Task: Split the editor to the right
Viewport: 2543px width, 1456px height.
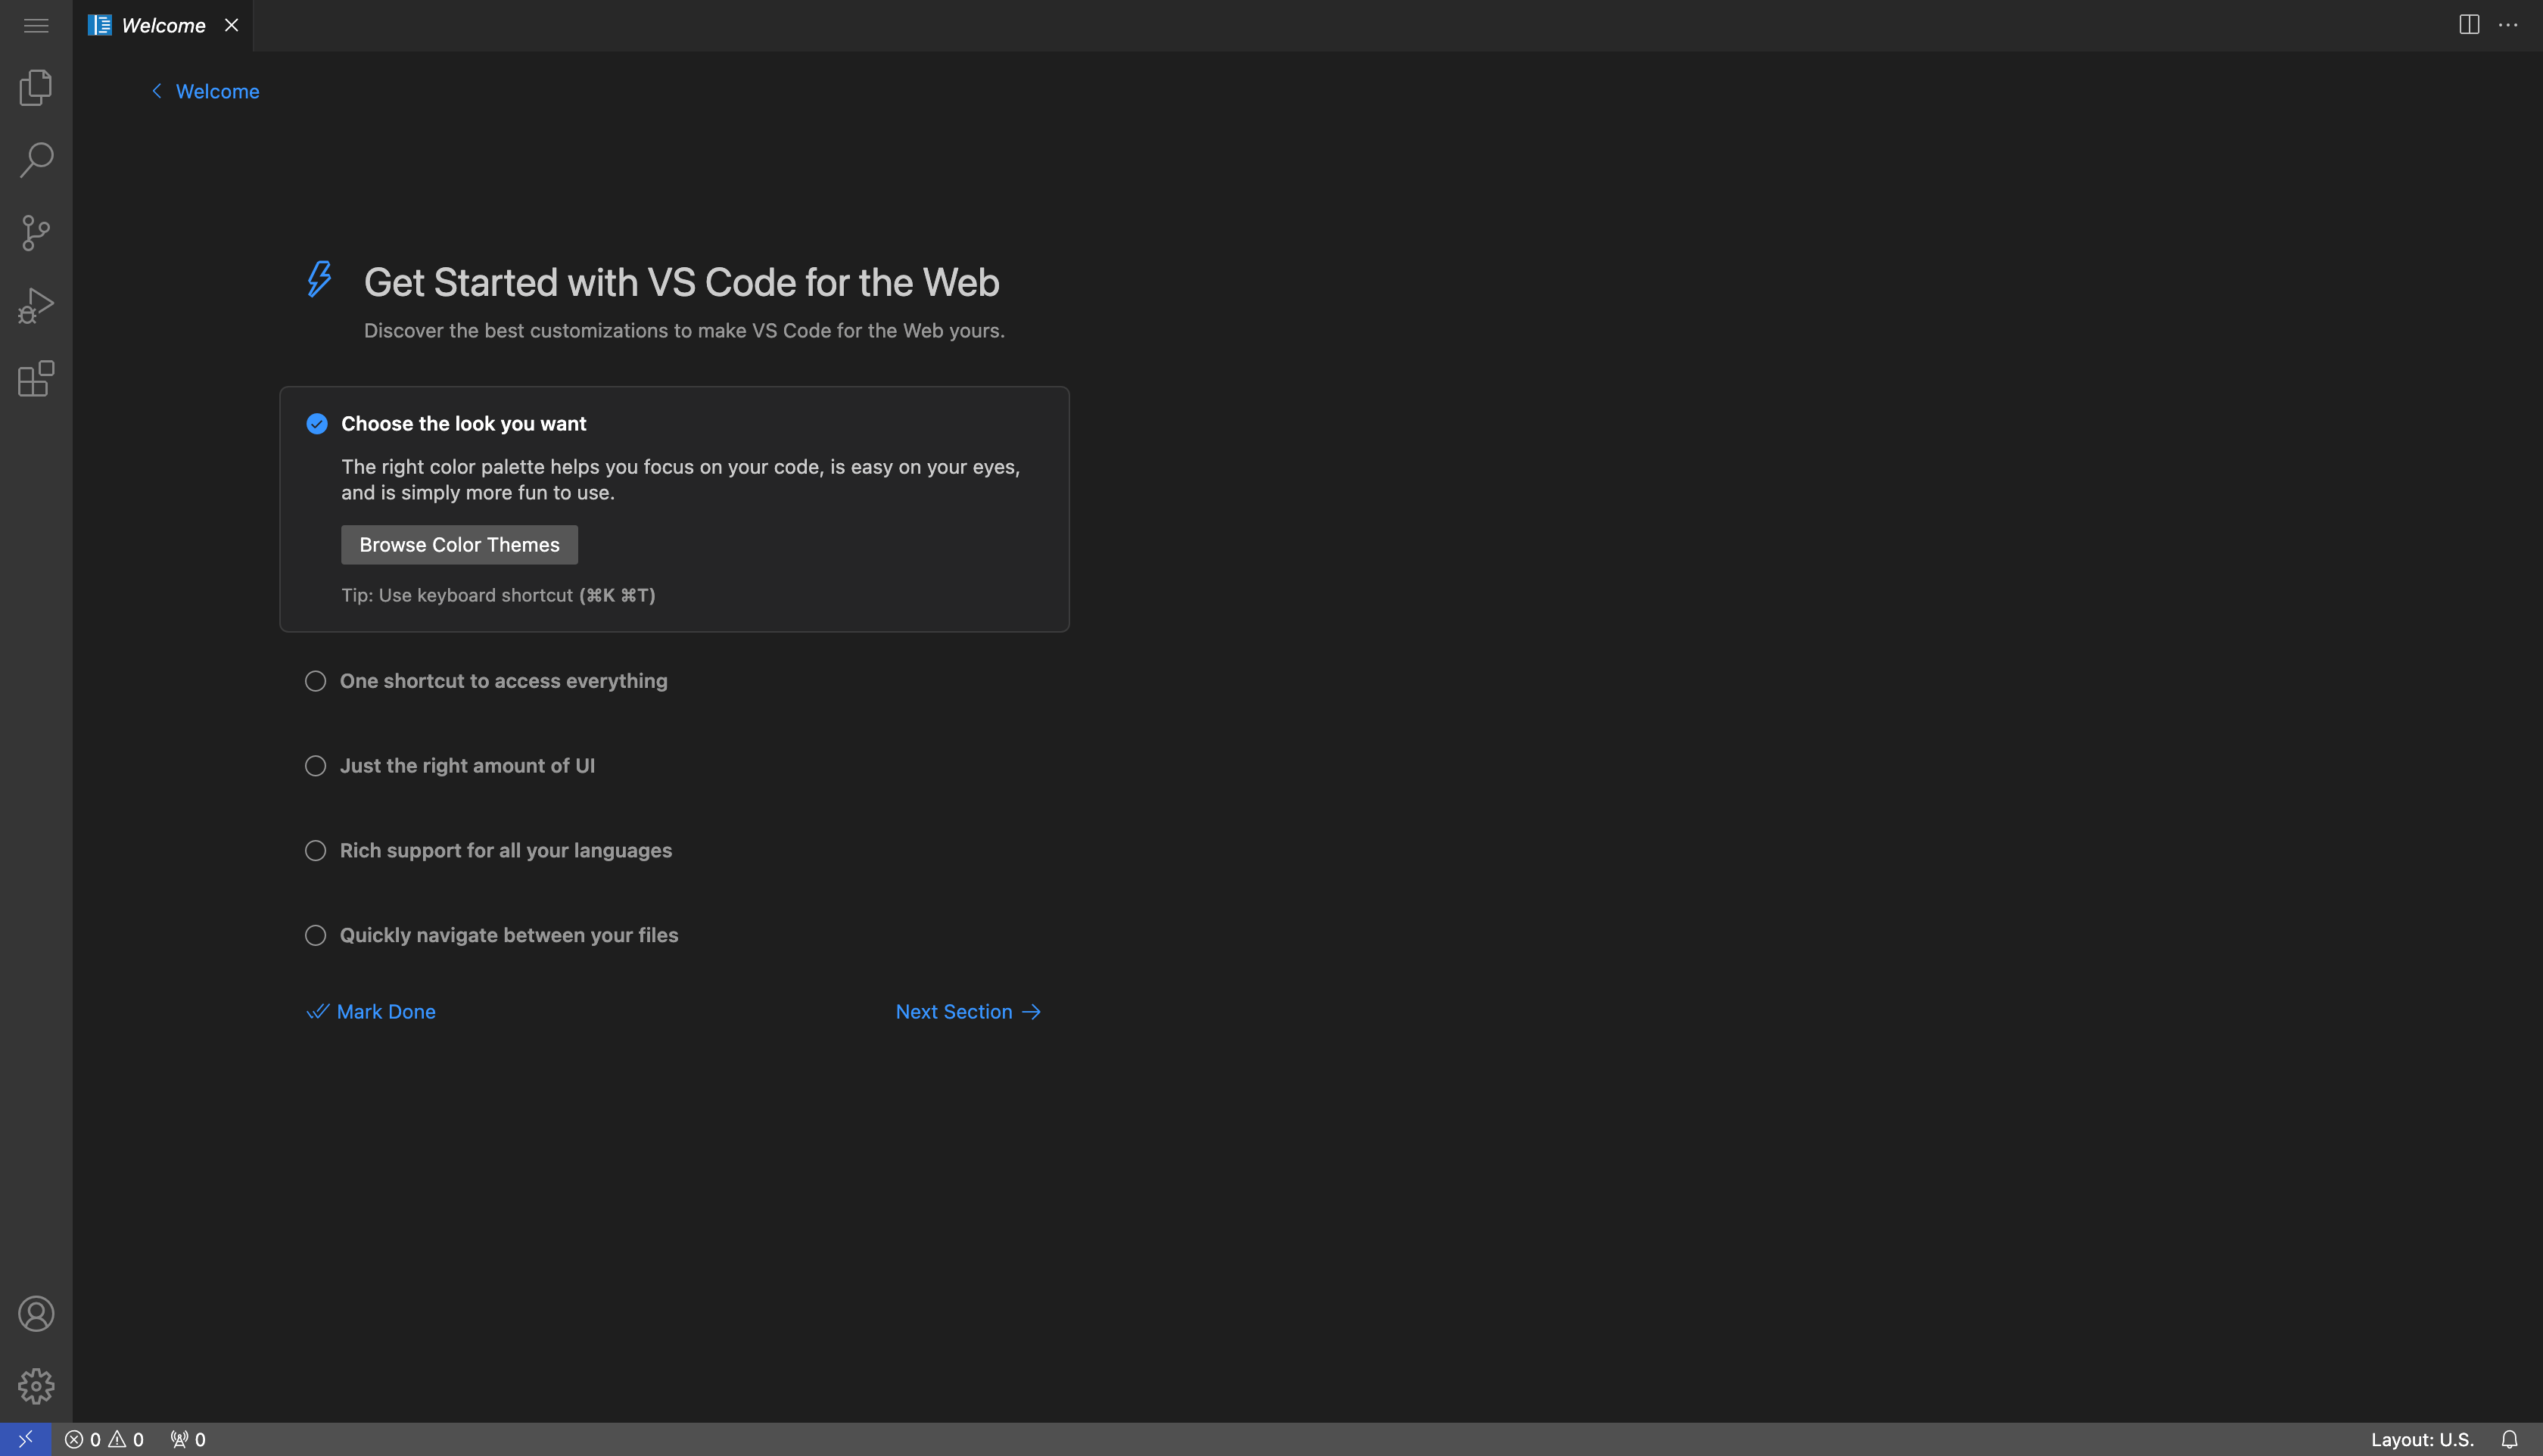Action: (x=2469, y=25)
